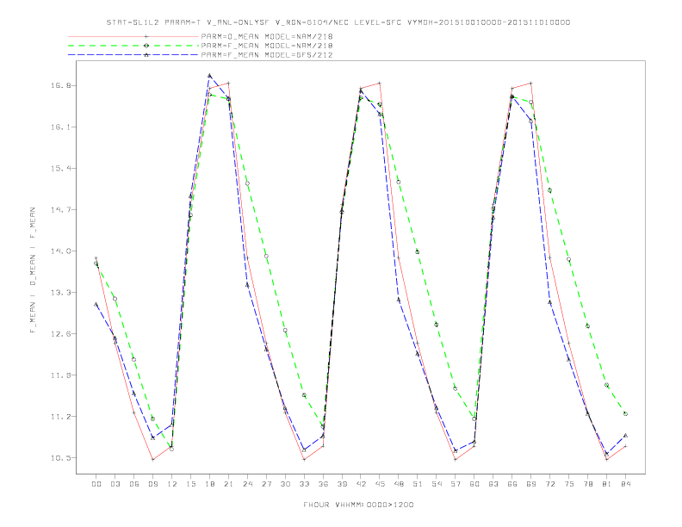Screen dimensions: 682x527
Task: Click y-axis tick label 14.0
Action: coord(60,251)
